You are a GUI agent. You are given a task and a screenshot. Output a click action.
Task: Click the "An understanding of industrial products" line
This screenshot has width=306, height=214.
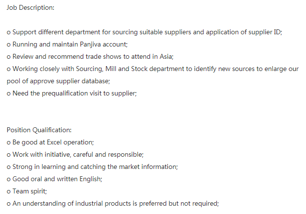112,203
